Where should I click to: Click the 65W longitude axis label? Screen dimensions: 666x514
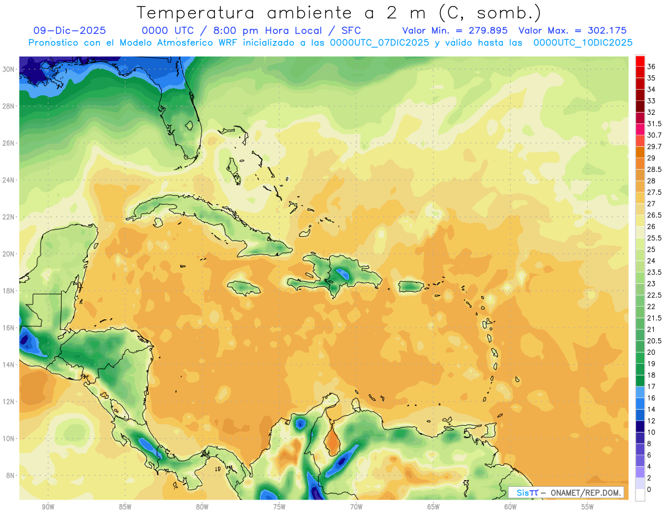(433, 507)
